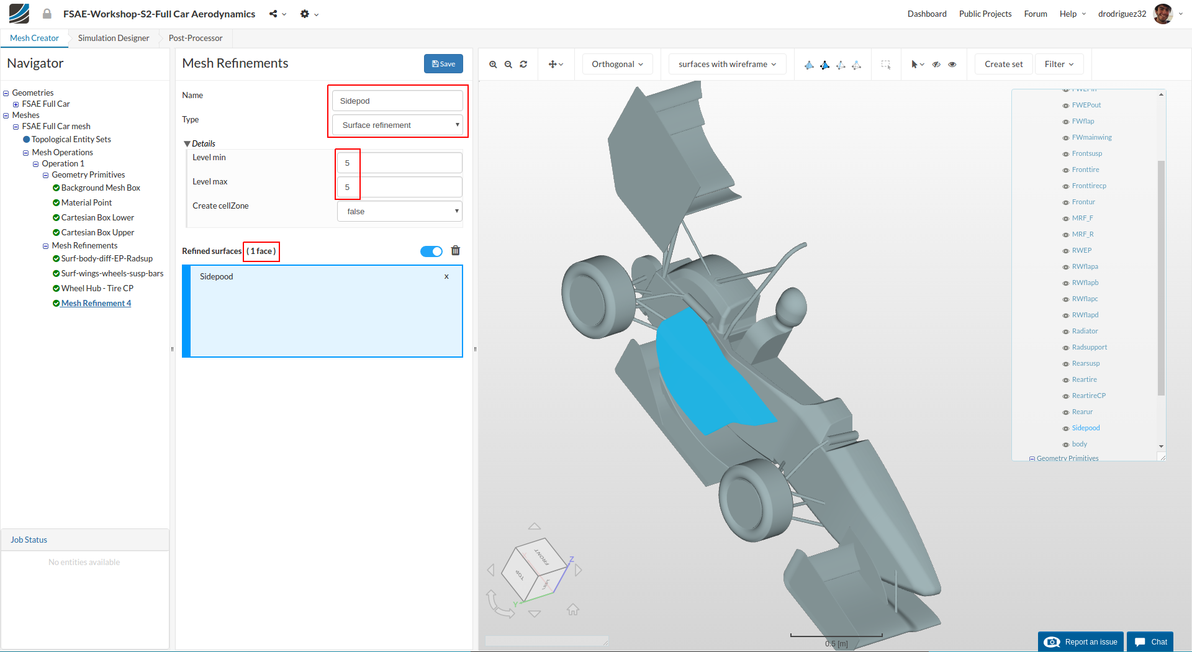Rotate view down with bottom triangle arrow
The width and height of the screenshot is (1192, 652).
pyautogui.click(x=535, y=614)
